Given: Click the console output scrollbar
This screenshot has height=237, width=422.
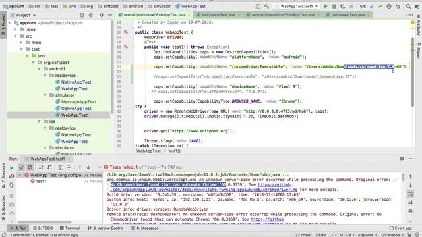Looking at the screenshot, I should coord(403,177).
